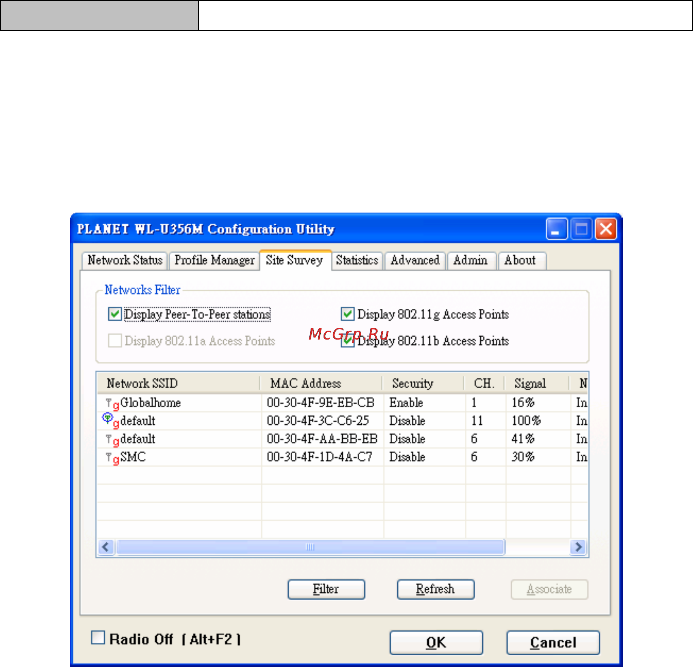
Task: Refresh the network list
Action: pyautogui.click(x=435, y=589)
